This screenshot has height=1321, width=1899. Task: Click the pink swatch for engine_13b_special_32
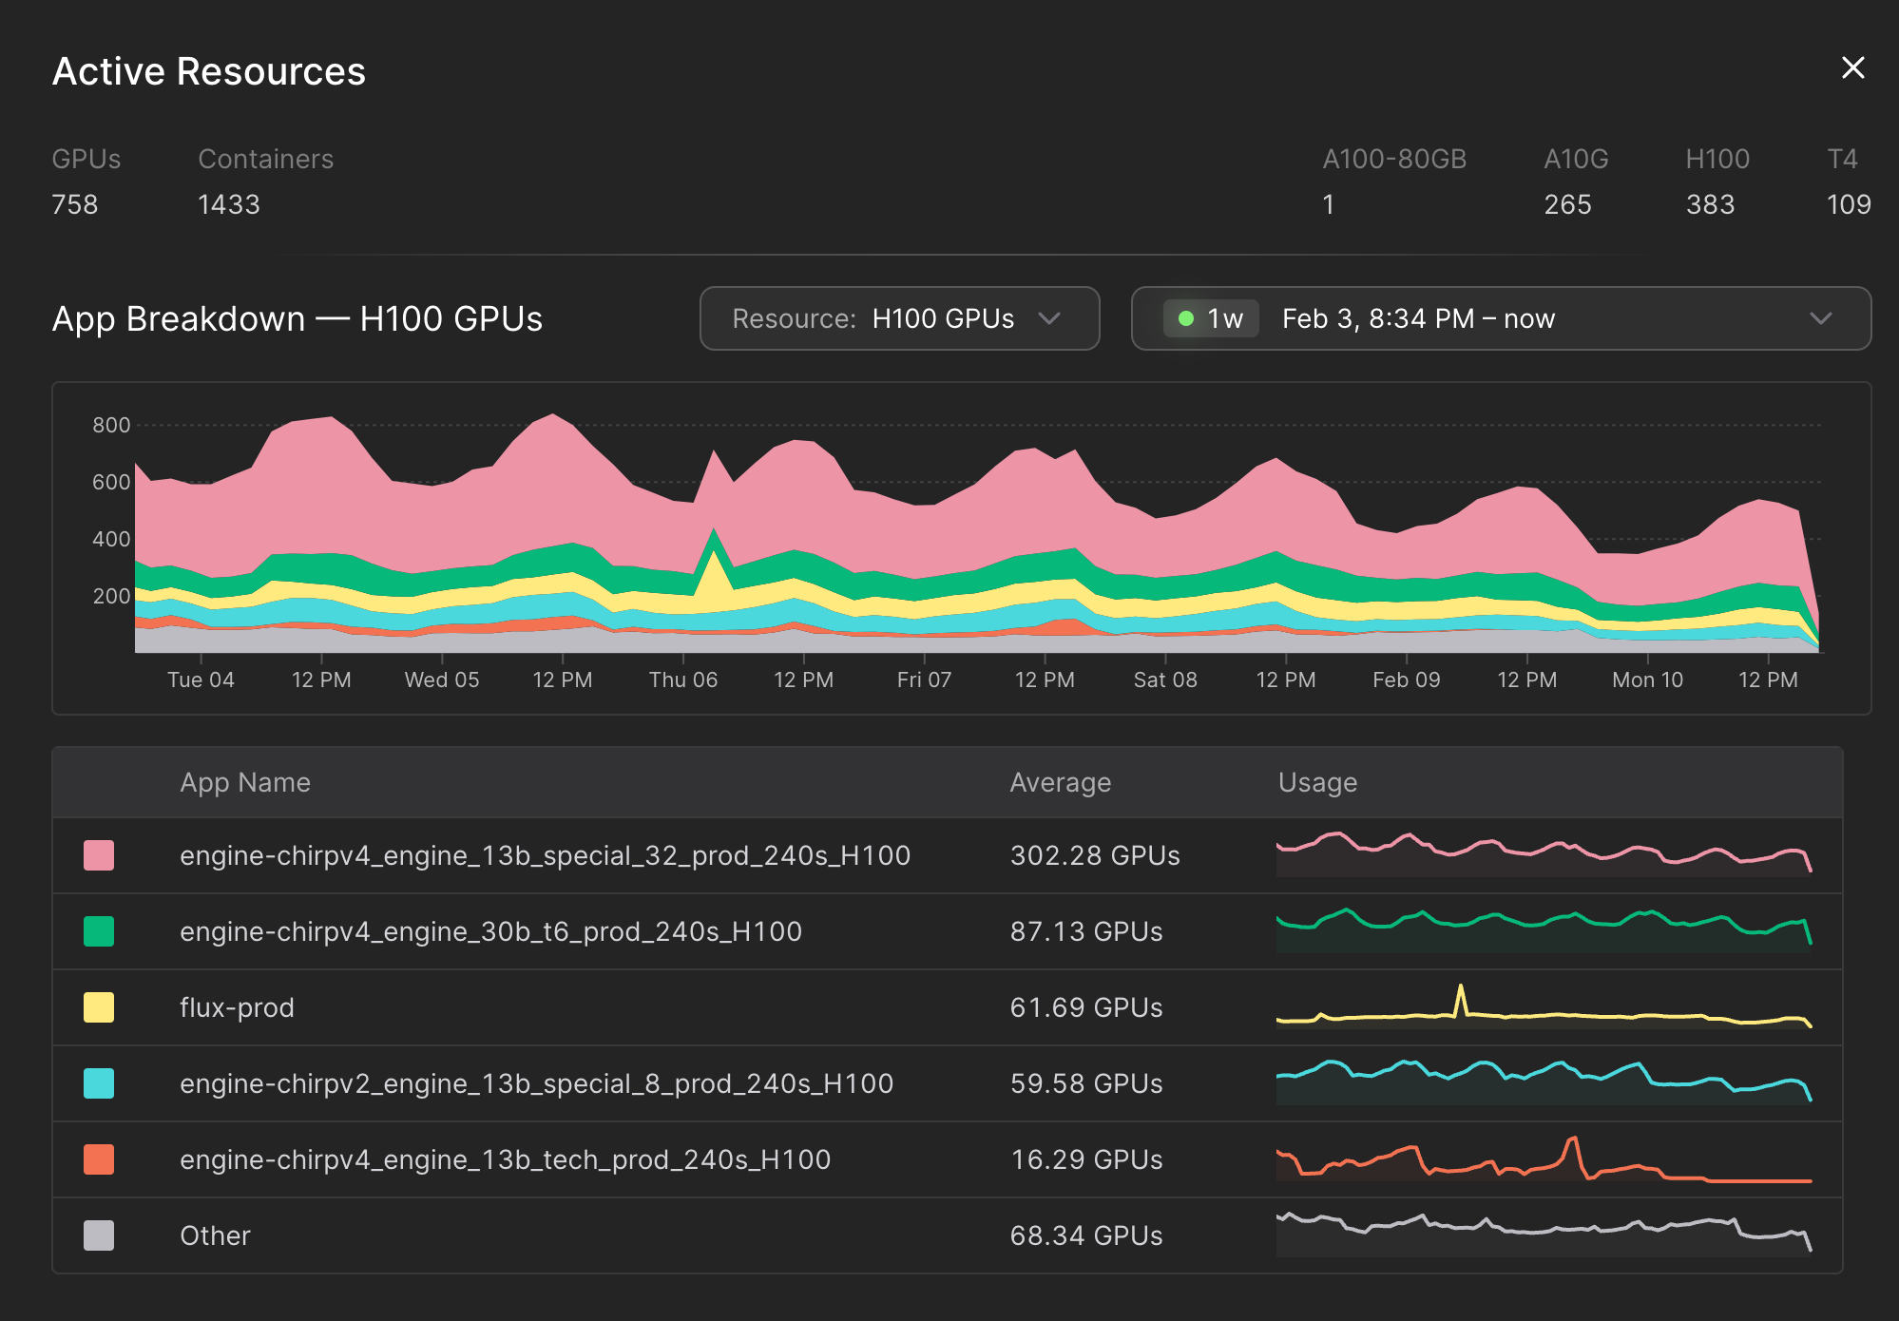99,855
